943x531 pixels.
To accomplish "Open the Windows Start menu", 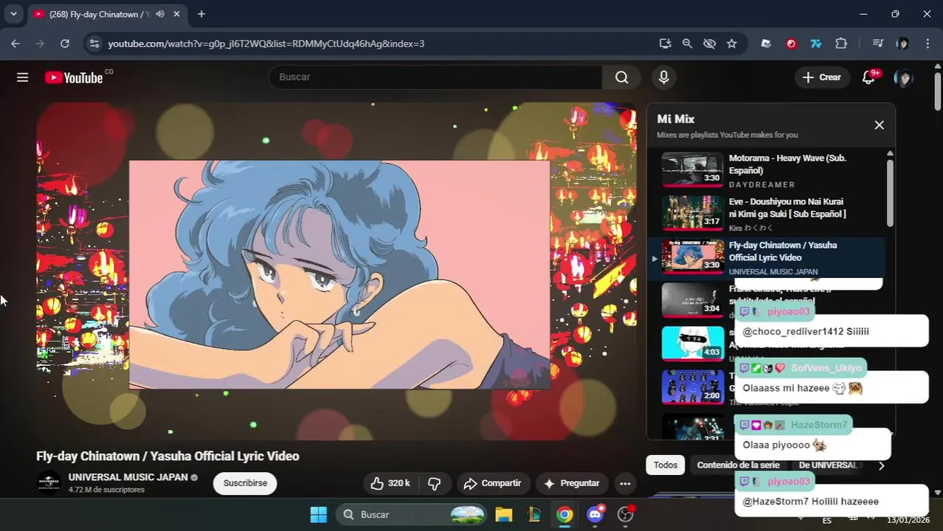I will point(319,514).
